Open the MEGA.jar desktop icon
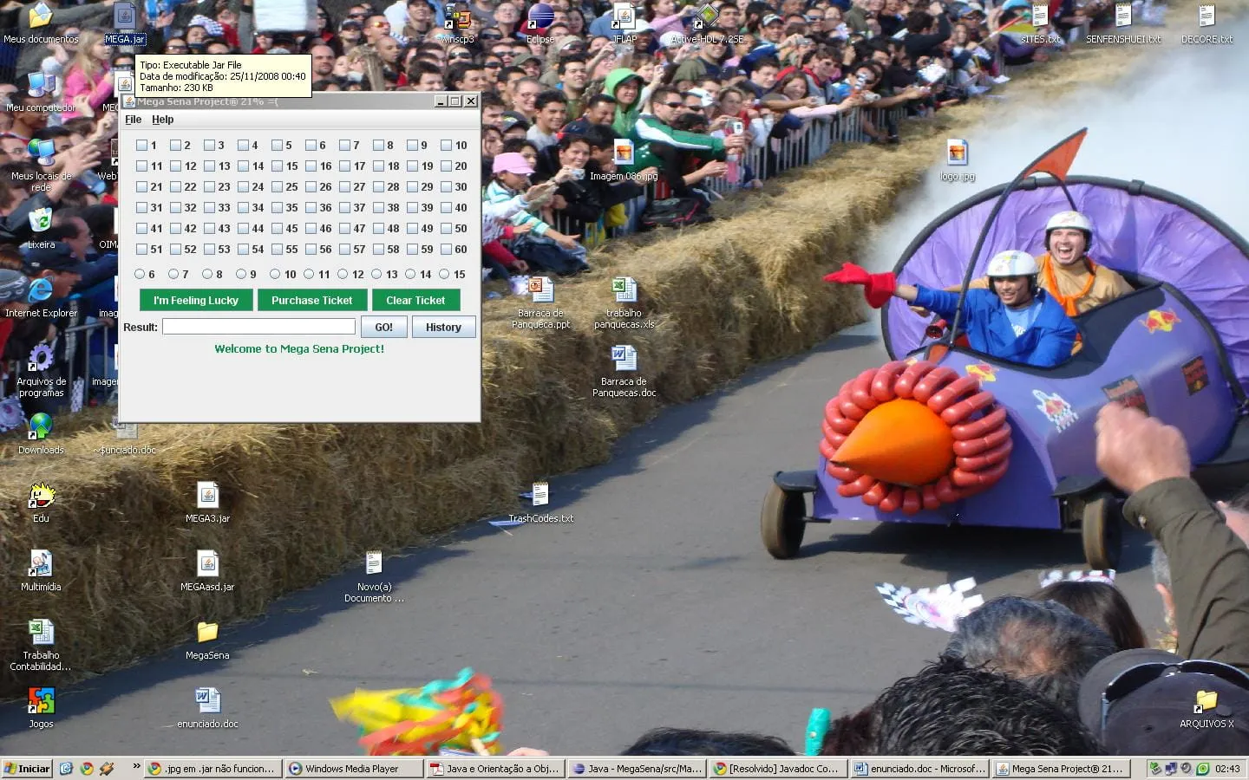 pos(125,23)
